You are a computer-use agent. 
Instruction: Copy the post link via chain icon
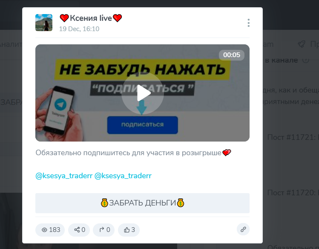(243, 229)
